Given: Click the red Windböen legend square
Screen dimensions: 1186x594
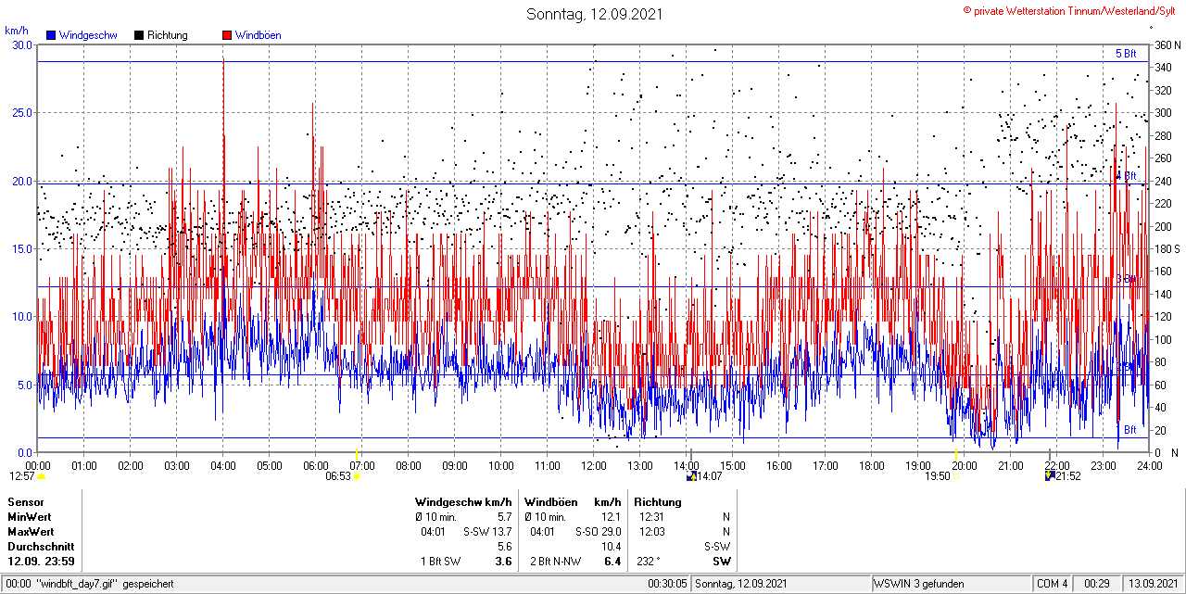Looking at the screenshot, I should pyautogui.click(x=227, y=36).
